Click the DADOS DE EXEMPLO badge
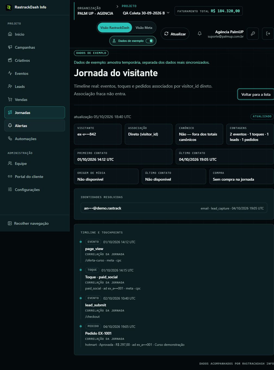 (91, 53)
